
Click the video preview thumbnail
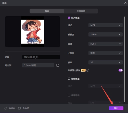tap(32, 32)
